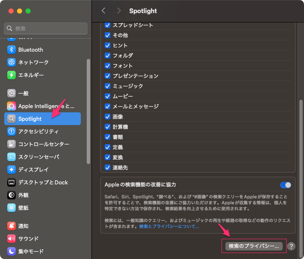Click the red close window button
Screen dimensions: 304x259
[x=11, y=11]
